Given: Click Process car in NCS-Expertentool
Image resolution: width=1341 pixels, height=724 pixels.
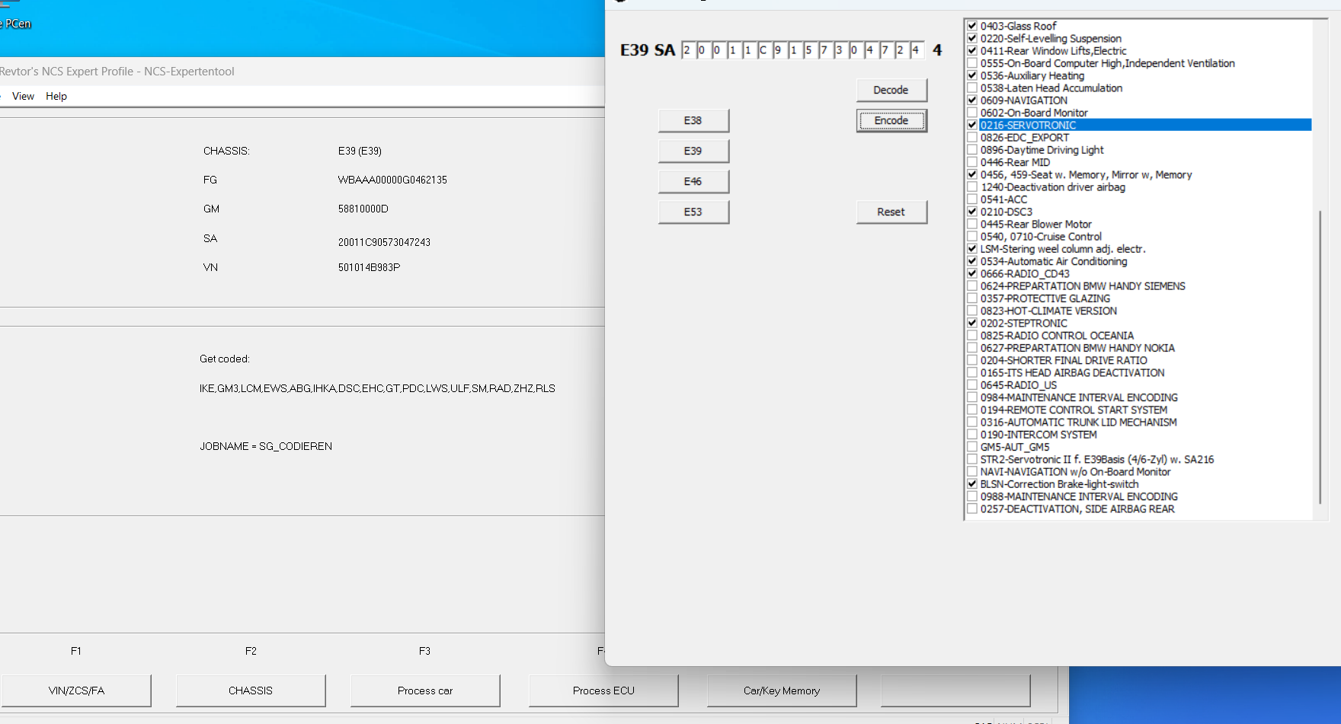Looking at the screenshot, I should (x=425, y=691).
